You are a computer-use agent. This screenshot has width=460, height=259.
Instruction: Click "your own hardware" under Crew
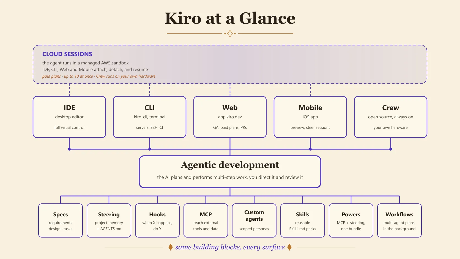click(391, 127)
